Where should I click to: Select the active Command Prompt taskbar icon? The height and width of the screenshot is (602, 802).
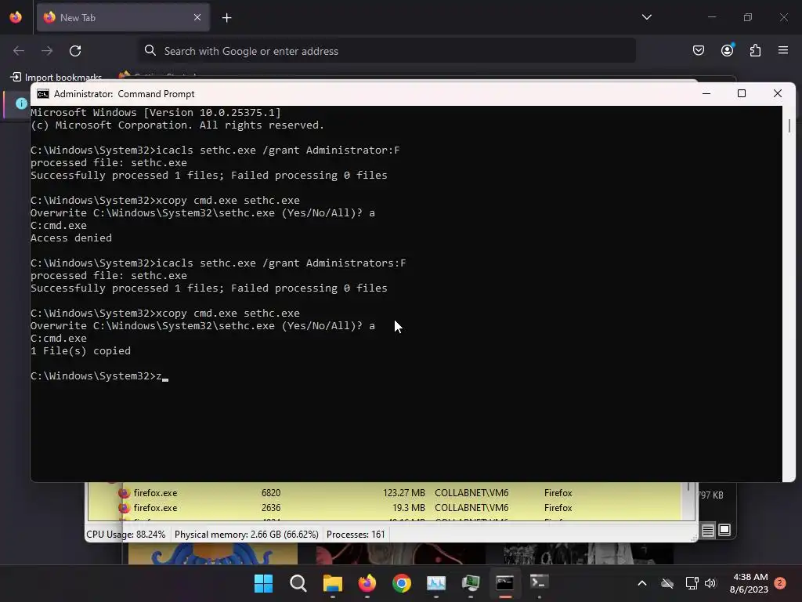[x=505, y=583]
